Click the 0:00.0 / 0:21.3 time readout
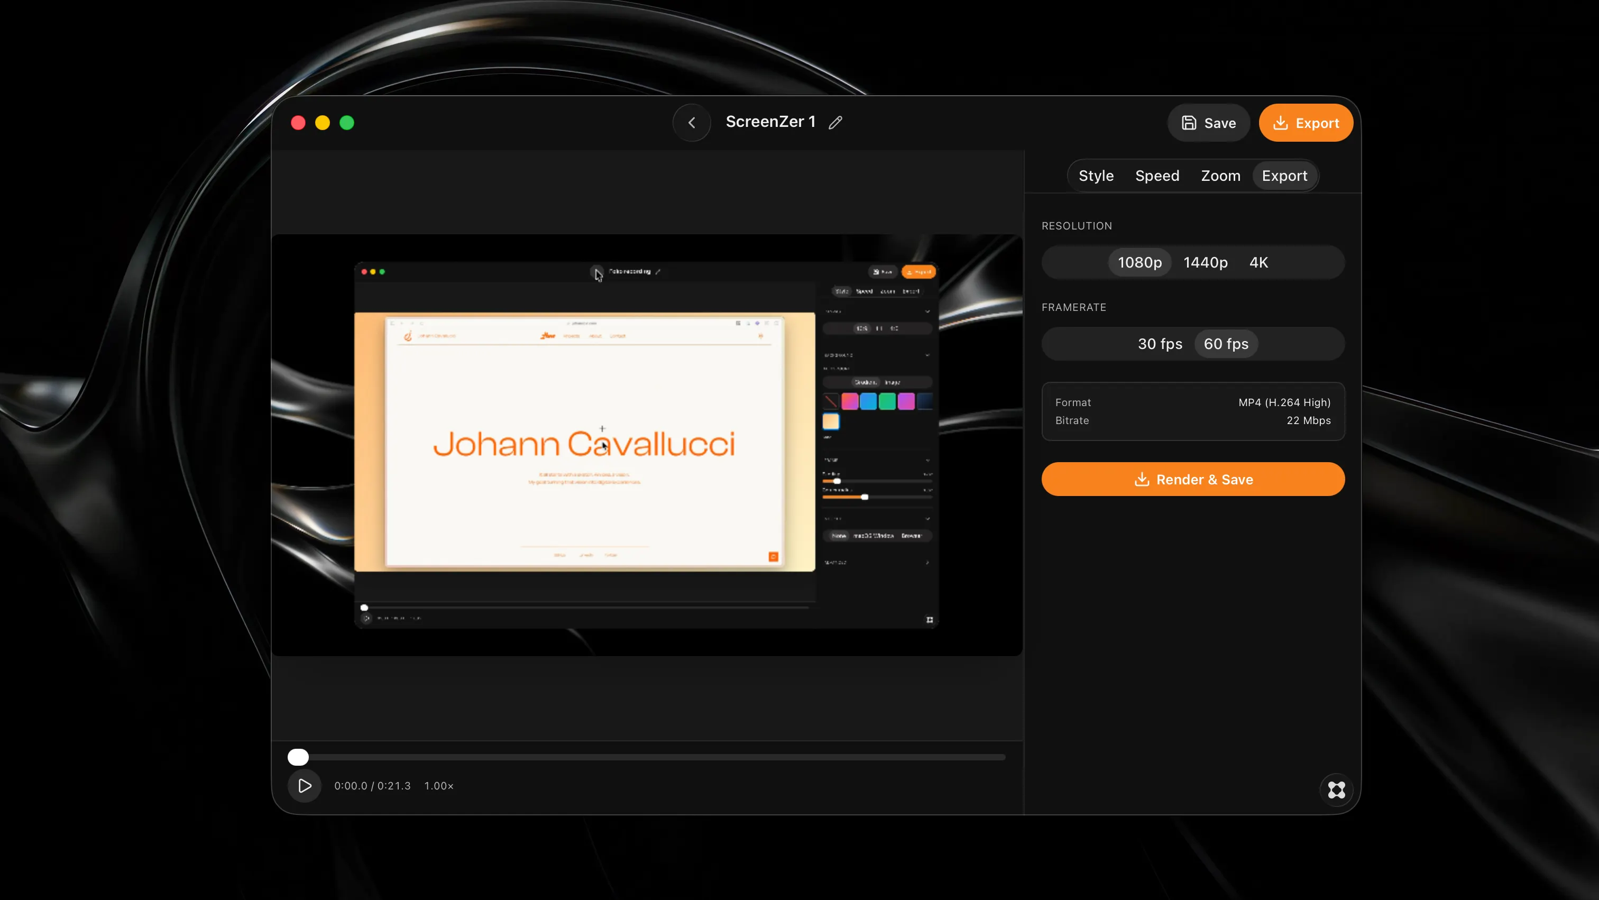Viewport: 1599px width, 900px height. pyautogui.click(x=372, y=786)
